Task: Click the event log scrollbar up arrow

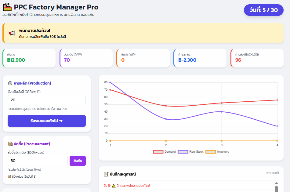Action: tap(276, 183)
